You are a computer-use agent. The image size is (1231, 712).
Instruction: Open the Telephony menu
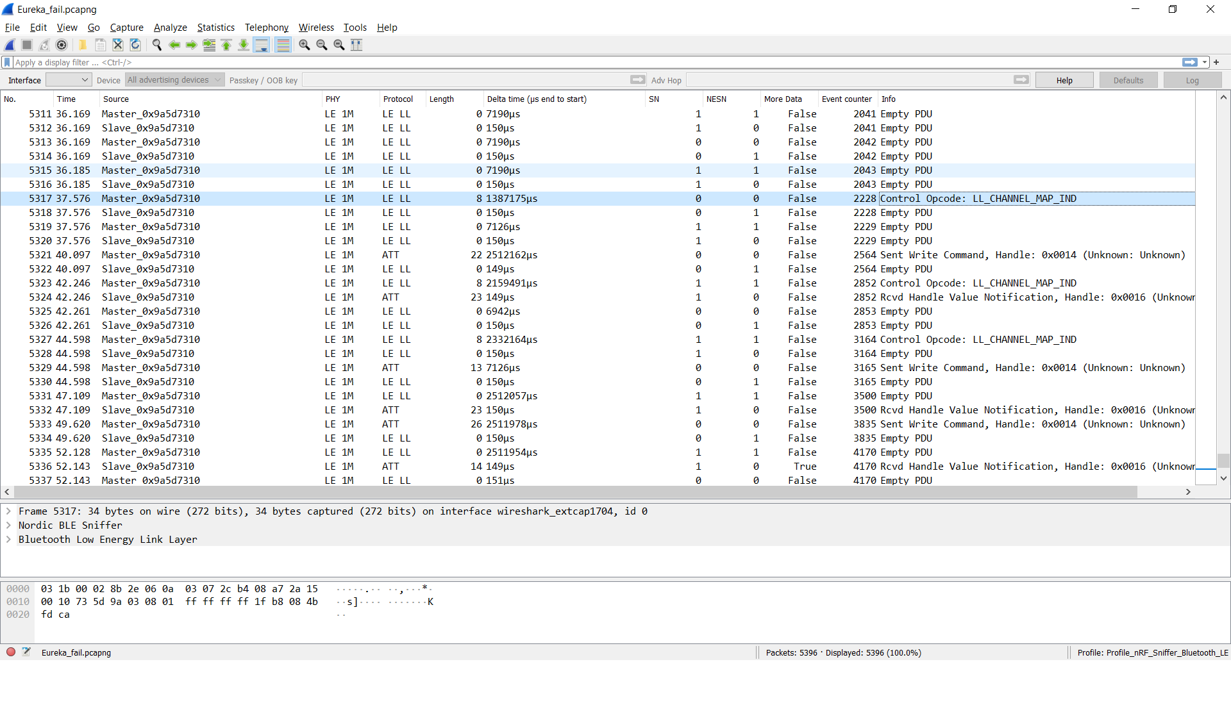266,28
